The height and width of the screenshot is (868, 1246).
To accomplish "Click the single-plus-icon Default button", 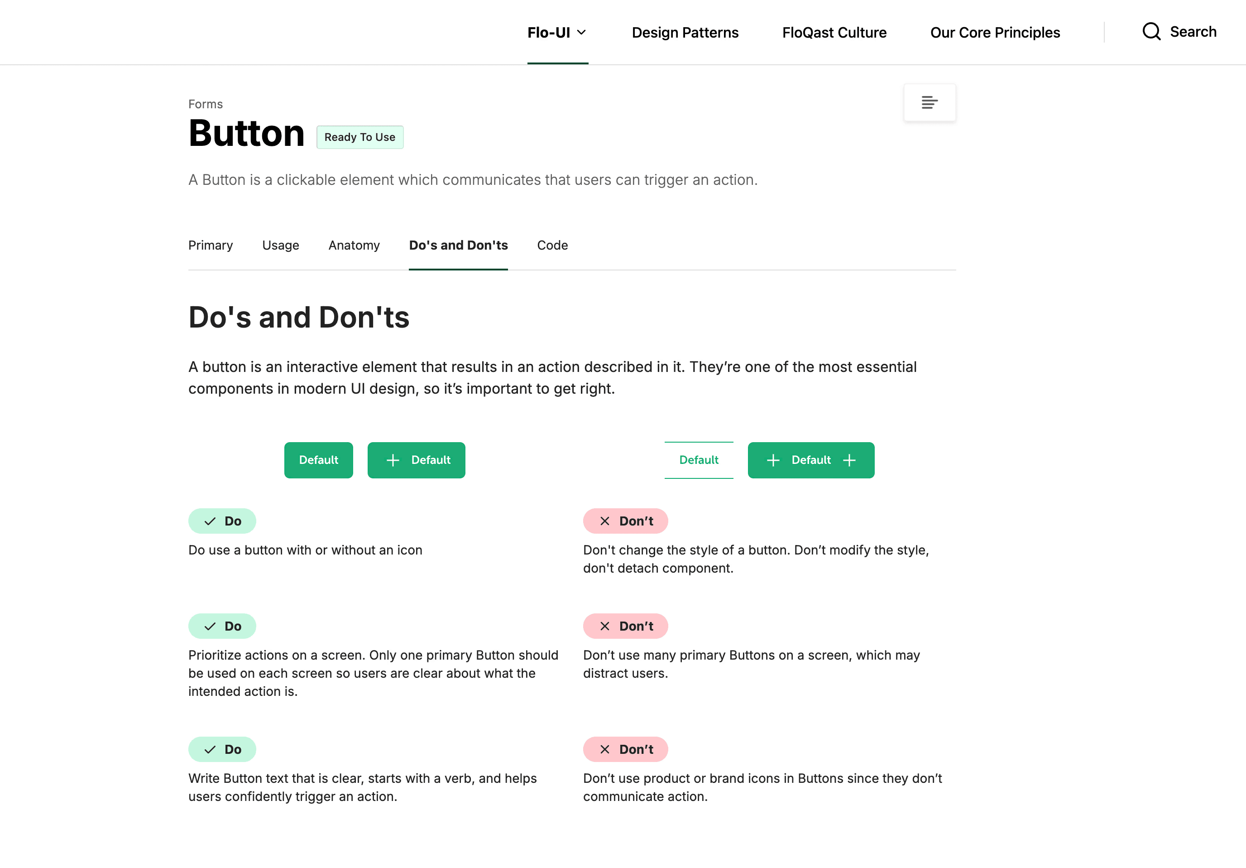I will click(x=416, y=460).
